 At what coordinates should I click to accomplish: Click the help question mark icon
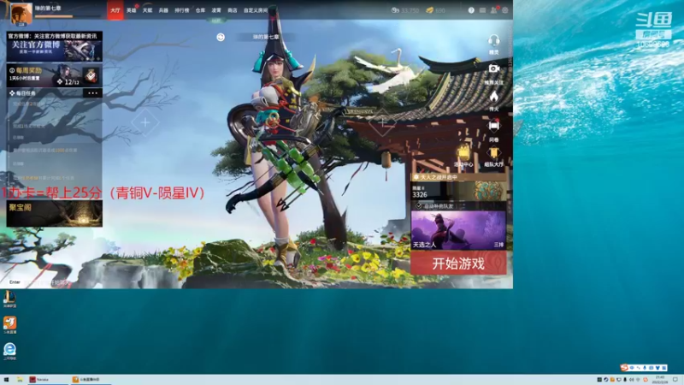471,10
